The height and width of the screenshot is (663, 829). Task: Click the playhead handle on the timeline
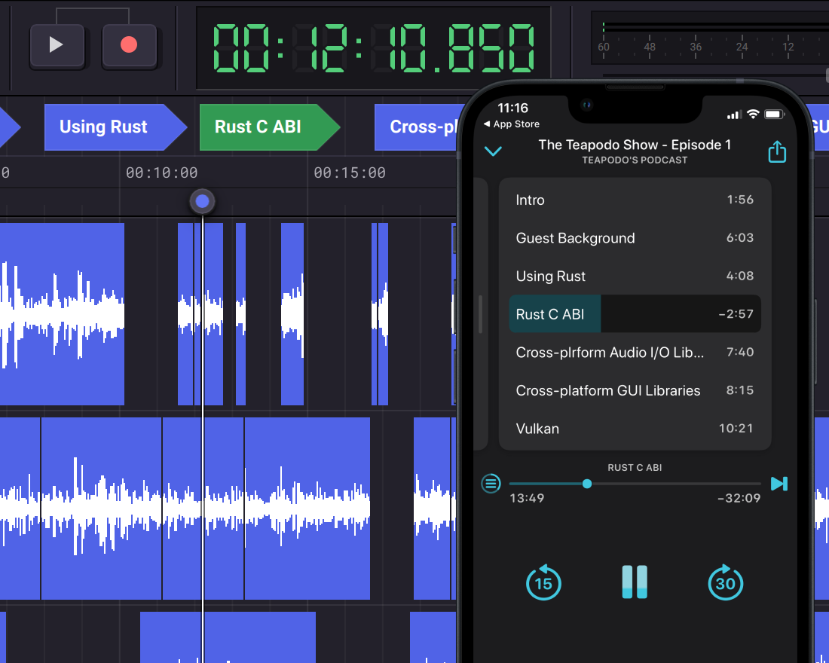pos(202,201)
